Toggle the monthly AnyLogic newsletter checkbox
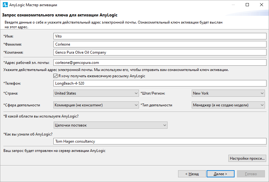The image size is (269, 182). (55, 76)
